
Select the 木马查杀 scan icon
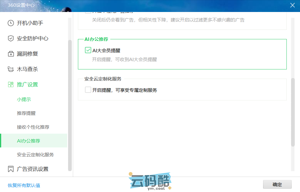[10, 69]
